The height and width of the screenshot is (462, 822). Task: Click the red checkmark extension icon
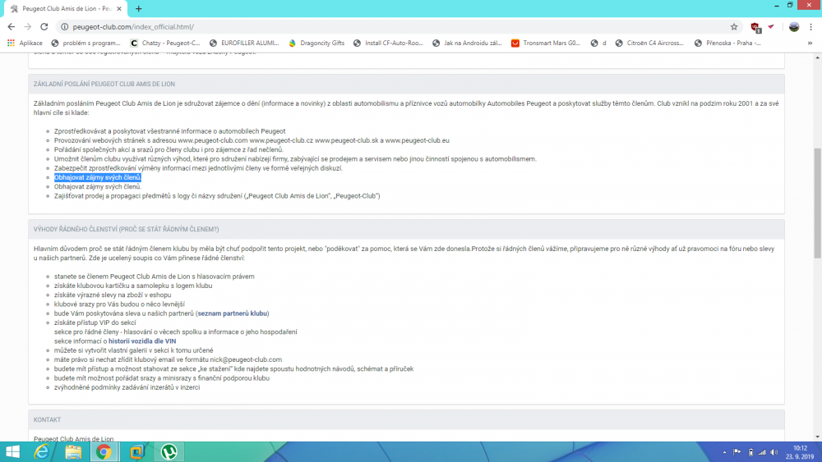click(771, 27)
